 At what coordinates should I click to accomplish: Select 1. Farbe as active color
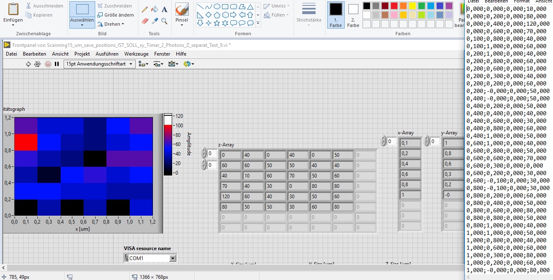(336, 15)
